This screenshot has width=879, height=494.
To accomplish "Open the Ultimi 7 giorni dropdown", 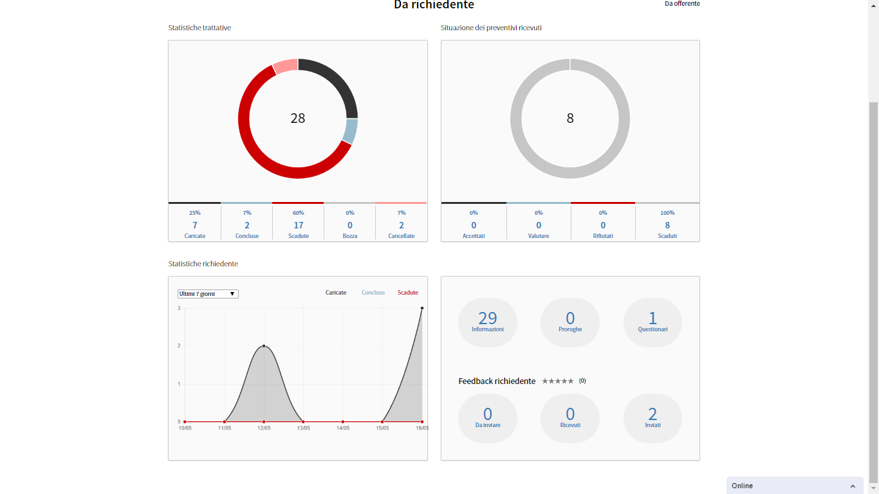I will (208, 294).
